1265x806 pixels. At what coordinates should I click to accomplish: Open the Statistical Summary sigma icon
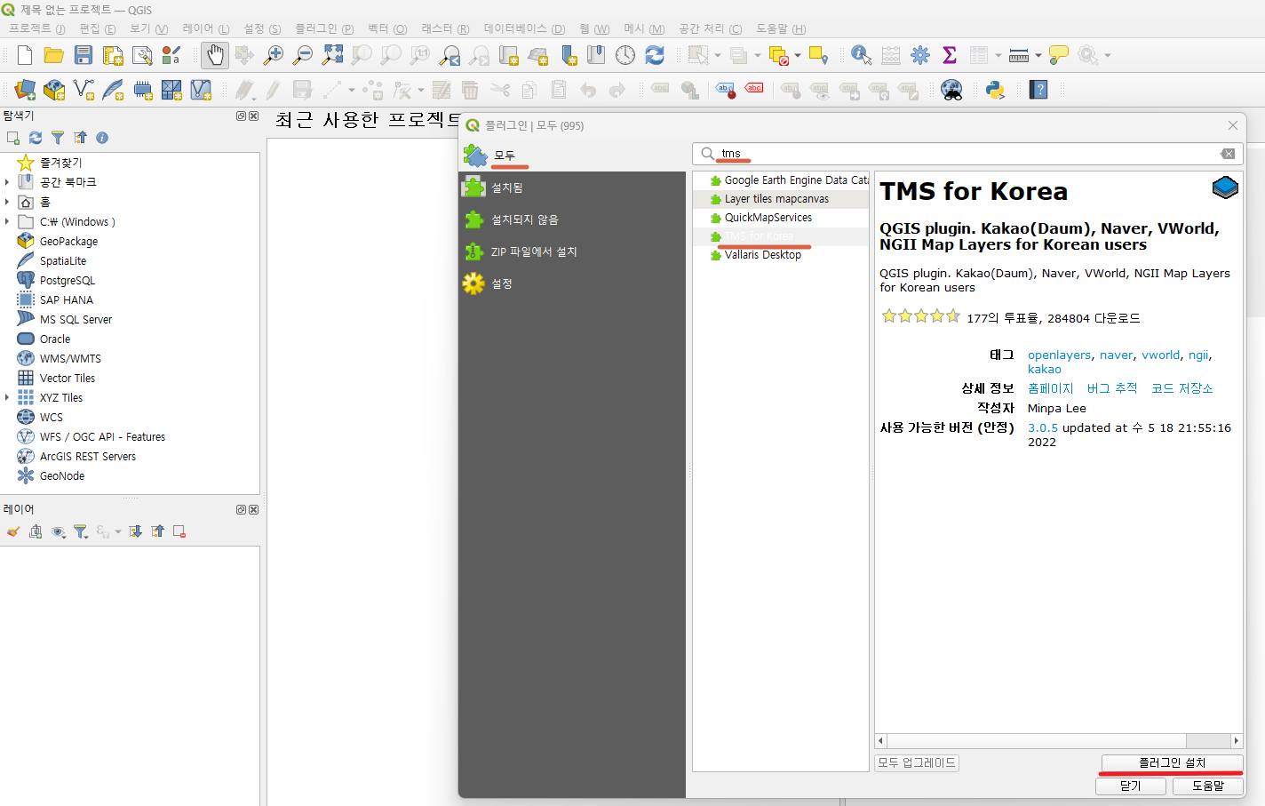[x=950, y=55]
